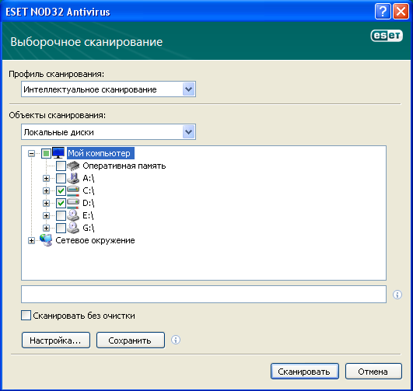Click the My Computer monitor icon
Viewport: 413px width, 391px height.
(x=58, y=152)
